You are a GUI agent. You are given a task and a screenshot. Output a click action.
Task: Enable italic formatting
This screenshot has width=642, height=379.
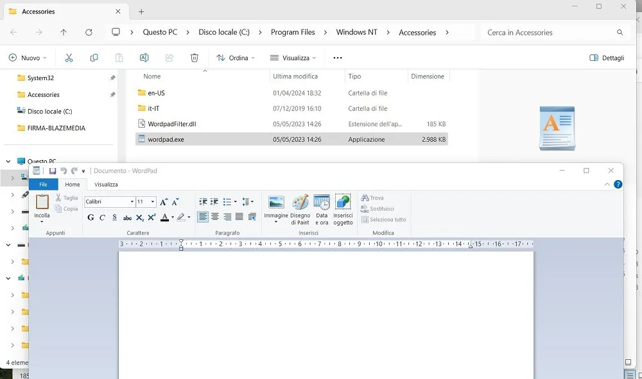point(102,217)
